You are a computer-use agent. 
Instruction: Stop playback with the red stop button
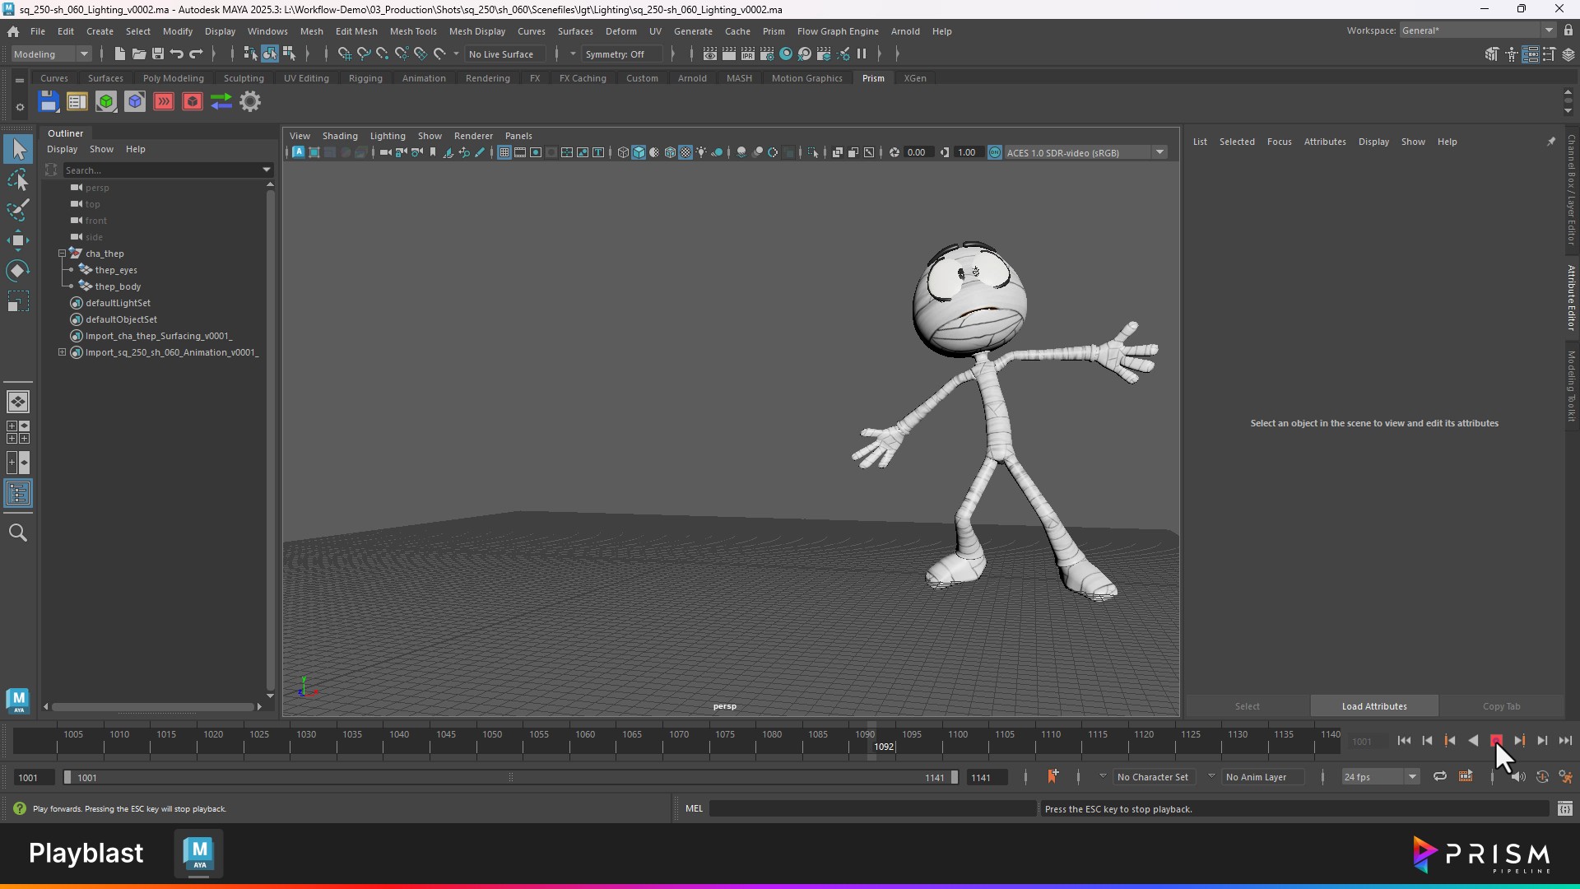1496,741
